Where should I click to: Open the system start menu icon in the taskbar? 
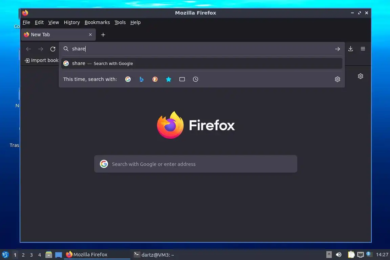[5, 255]
